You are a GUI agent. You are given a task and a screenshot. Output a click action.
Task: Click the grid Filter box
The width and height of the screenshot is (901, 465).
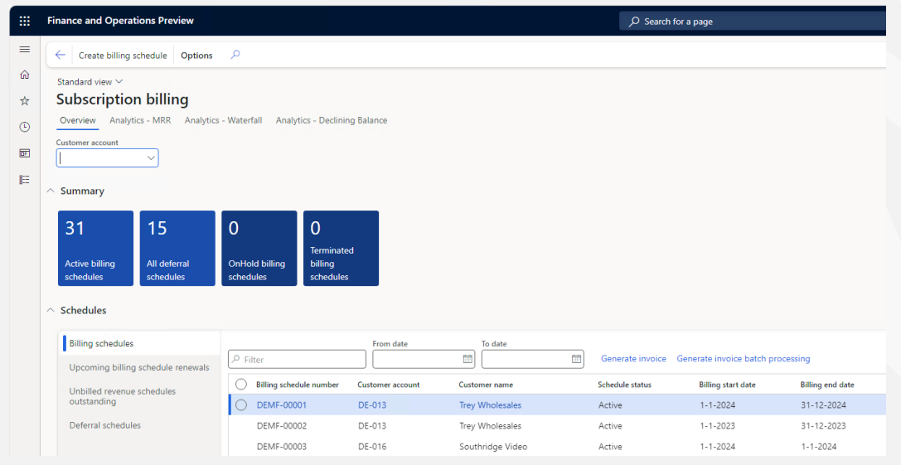tap(297, 359)
